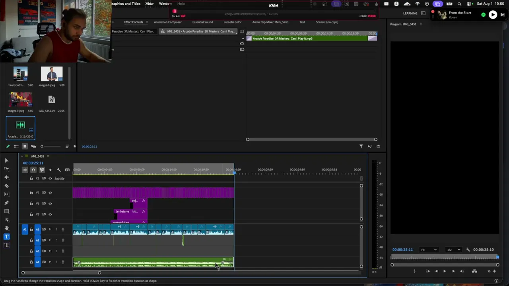Image resolution: width=509 pixels, height=286 pixels.
Task: Toggle lock on track V7
Action: 31,193
